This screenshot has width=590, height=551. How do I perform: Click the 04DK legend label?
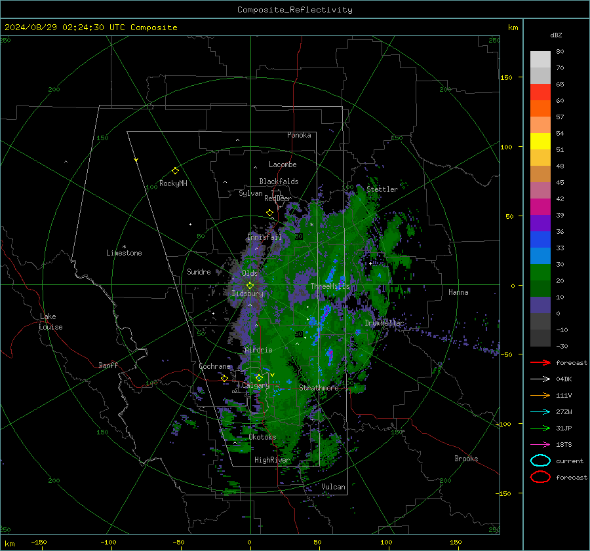pyautogui.click(x=564, y=379)
